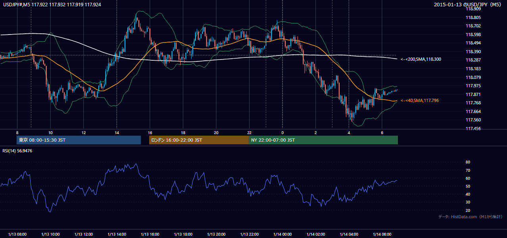Click hour label 18 under the price chart
The image size is (507, 238).
pyautogui.click(x=183, y=132)
